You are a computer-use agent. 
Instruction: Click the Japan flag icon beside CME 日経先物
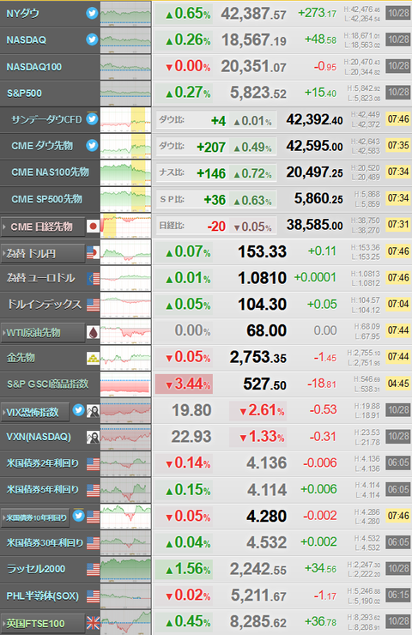coord(94,227)
